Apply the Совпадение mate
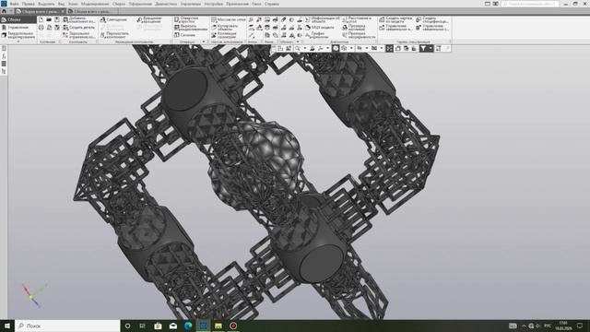Viewport: 590px width, 332px height. pos(113,19)
